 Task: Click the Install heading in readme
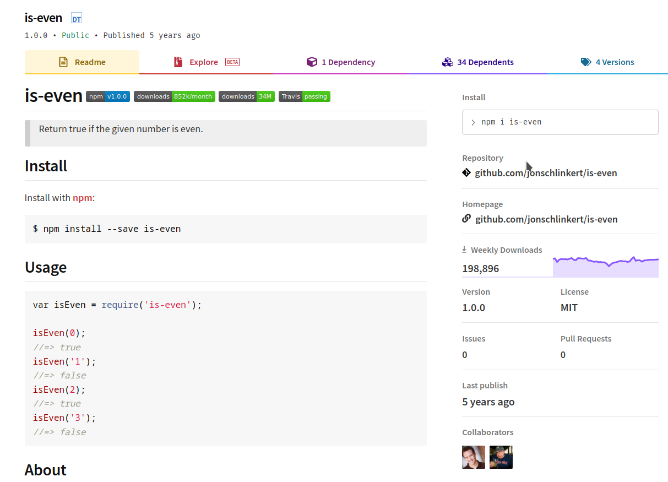(x=46, y=166)
